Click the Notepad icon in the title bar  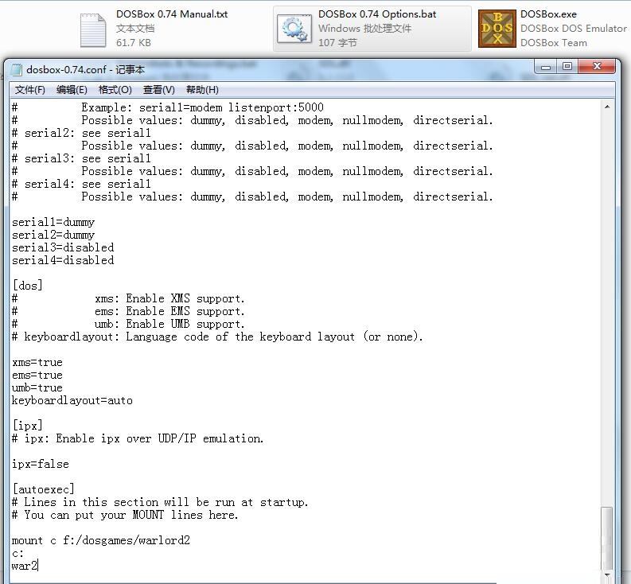click(x=16, y=70)
